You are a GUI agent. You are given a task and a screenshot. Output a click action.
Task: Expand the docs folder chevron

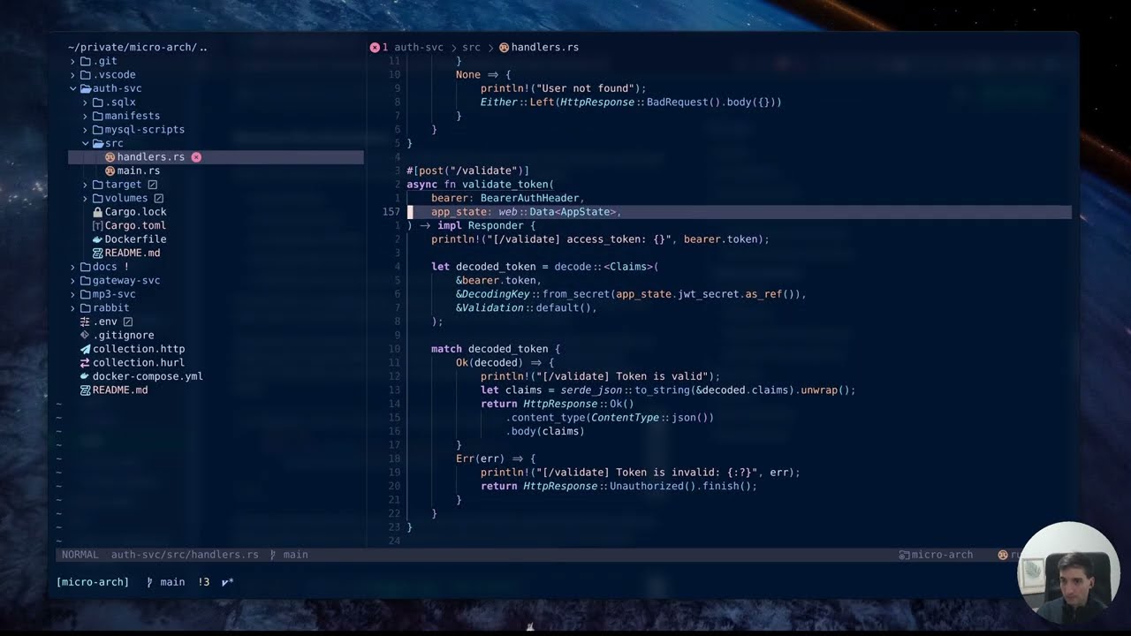(73, 267)
